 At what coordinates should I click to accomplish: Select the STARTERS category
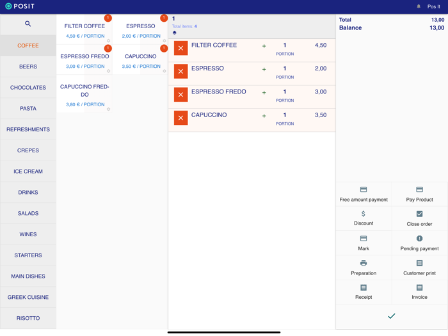[x=28, y=255]
